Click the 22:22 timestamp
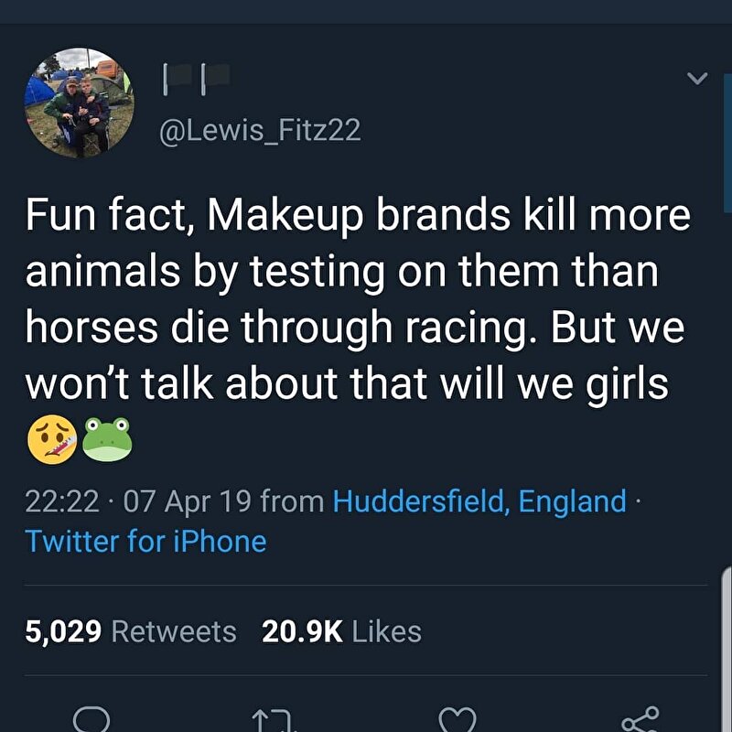This screenshot has height=732, width=732. 60,501
